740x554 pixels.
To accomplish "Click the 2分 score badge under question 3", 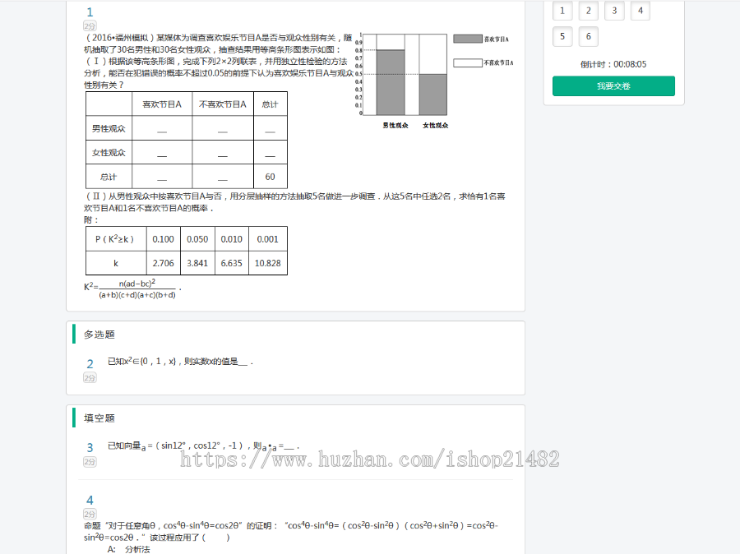I will coord(90,461).
